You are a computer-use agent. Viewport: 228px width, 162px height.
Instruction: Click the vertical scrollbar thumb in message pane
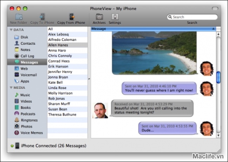click(x=218, y=77)
